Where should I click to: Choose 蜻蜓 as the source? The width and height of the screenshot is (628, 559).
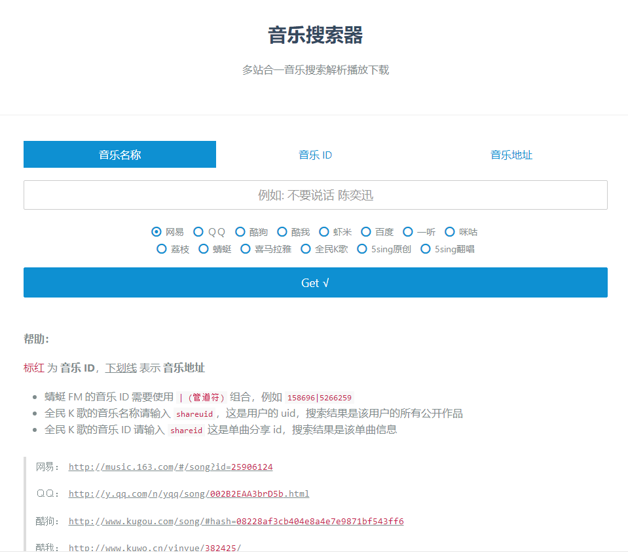(204, 249)
